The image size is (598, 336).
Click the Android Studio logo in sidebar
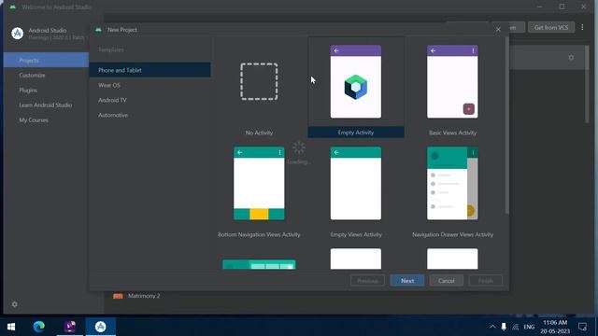coord(17,34)
